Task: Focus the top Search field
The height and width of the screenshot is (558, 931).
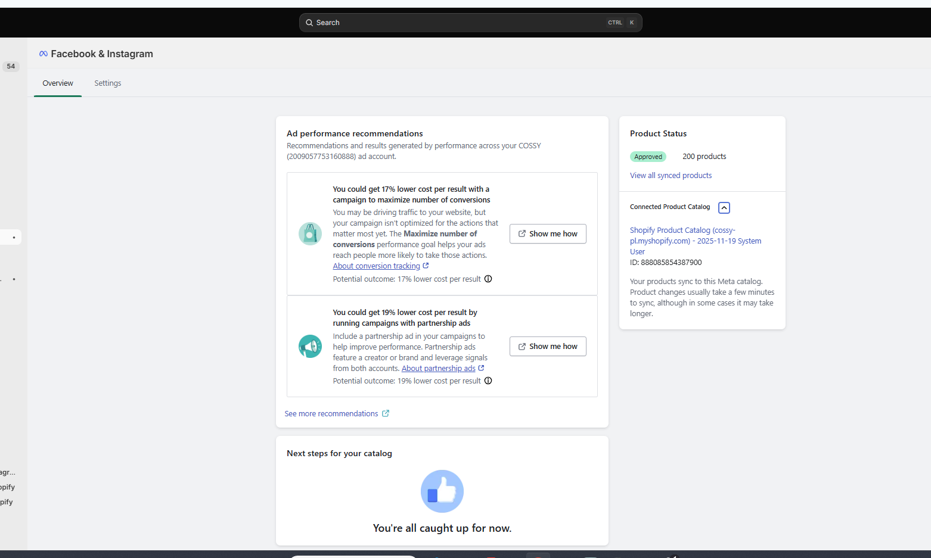Action: point(471,23)
